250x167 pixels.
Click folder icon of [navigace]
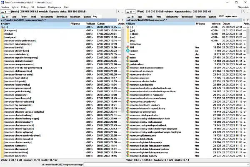click(2, 37)
